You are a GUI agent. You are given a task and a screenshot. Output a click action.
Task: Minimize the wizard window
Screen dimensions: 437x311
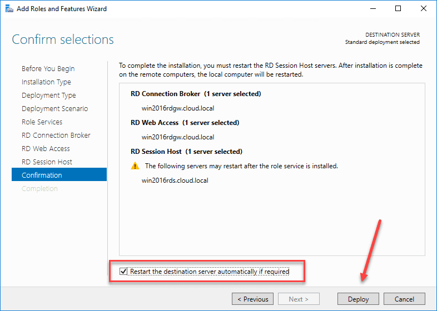[372, 9]
